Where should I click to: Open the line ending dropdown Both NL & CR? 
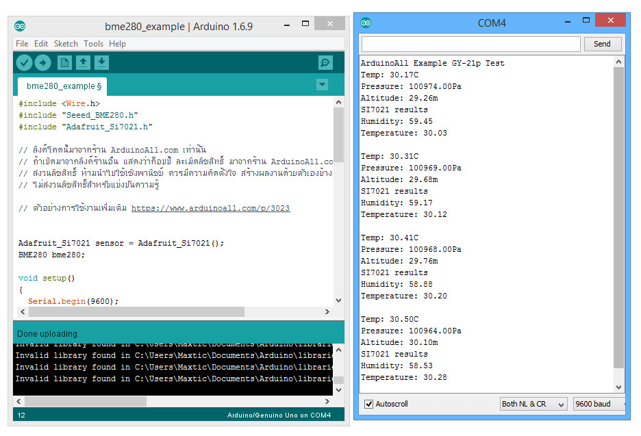(x=533, y=404)
